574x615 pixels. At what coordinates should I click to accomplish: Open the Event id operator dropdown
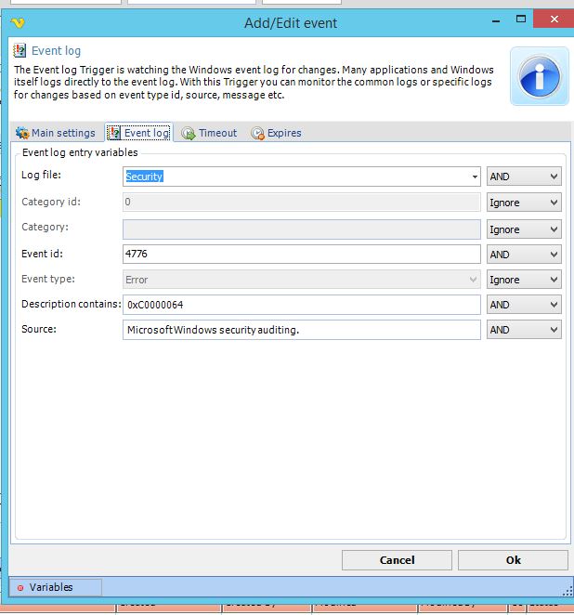524,255
